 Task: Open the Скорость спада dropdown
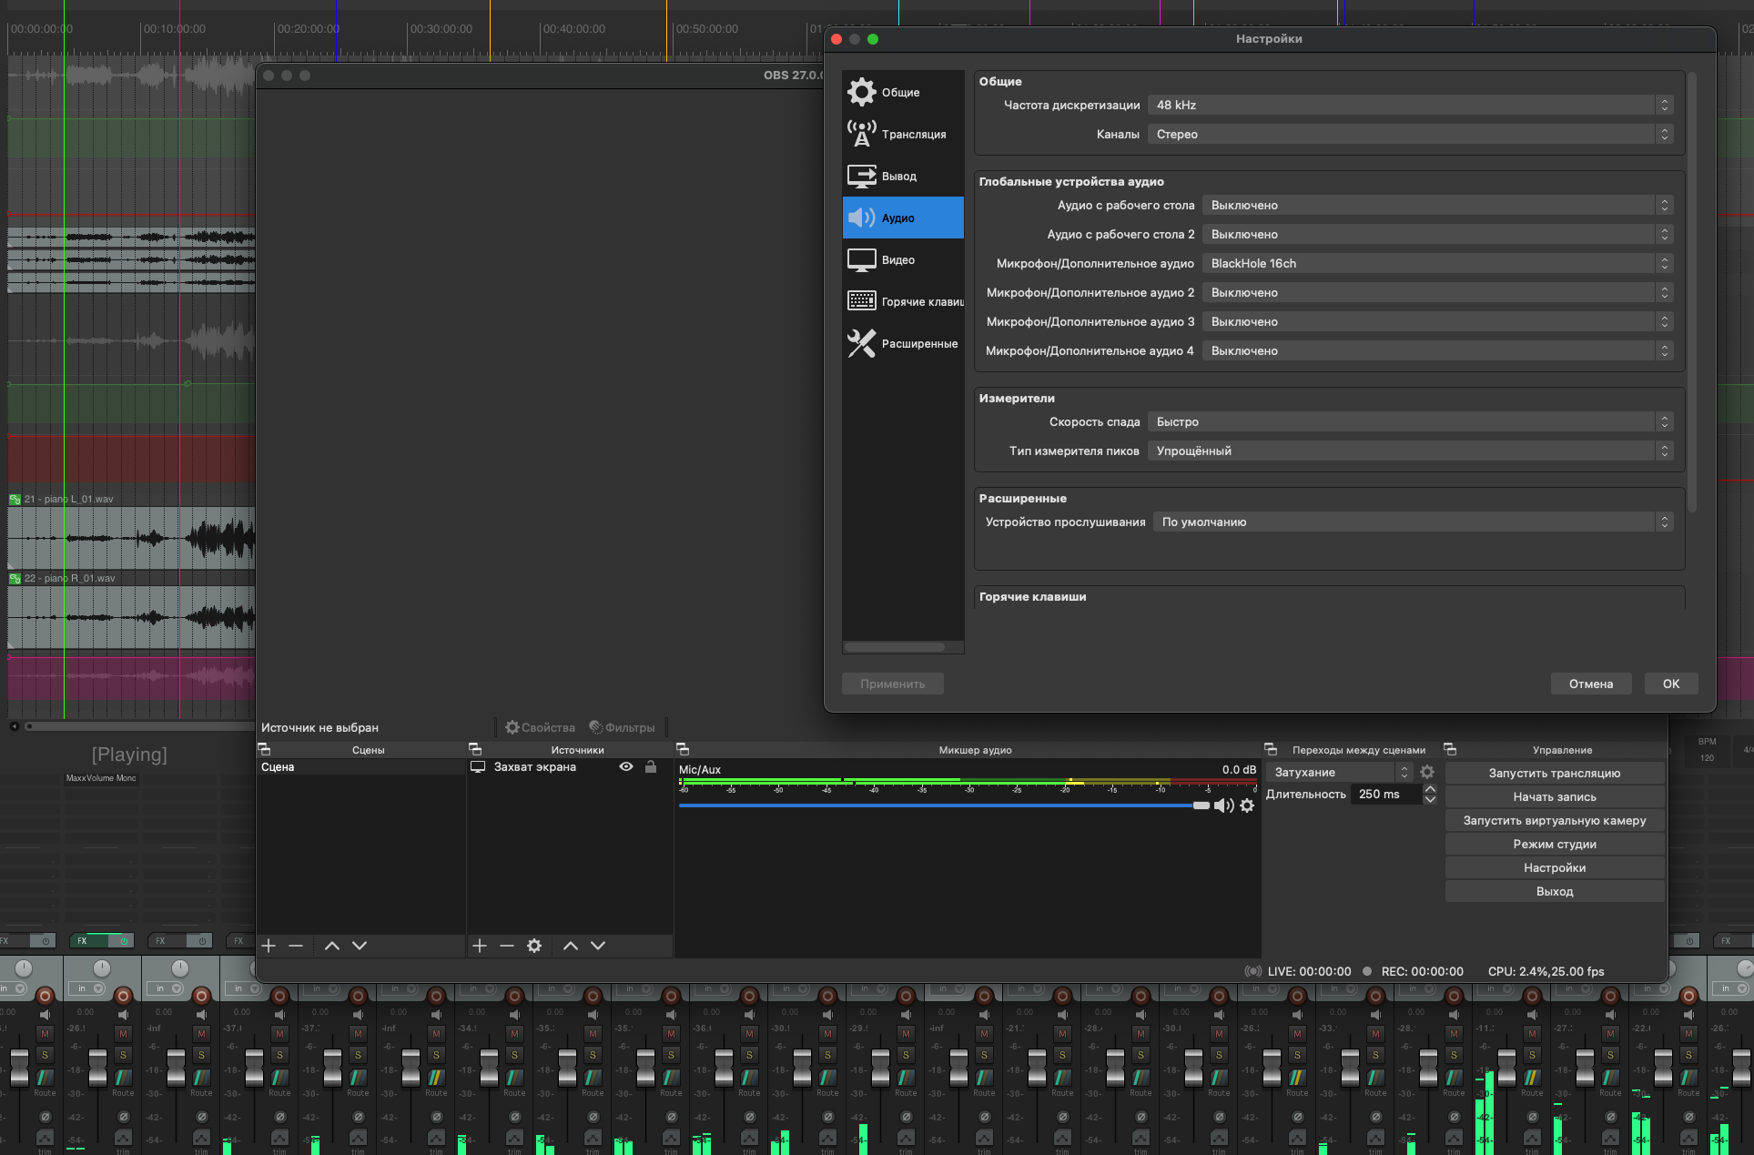coord(1410,421)
